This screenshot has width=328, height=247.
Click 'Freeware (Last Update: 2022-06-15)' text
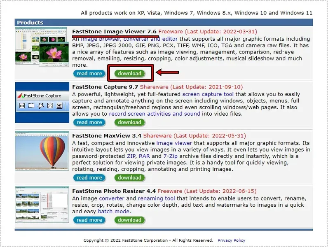pyautogui.click(x=207, y=191)
